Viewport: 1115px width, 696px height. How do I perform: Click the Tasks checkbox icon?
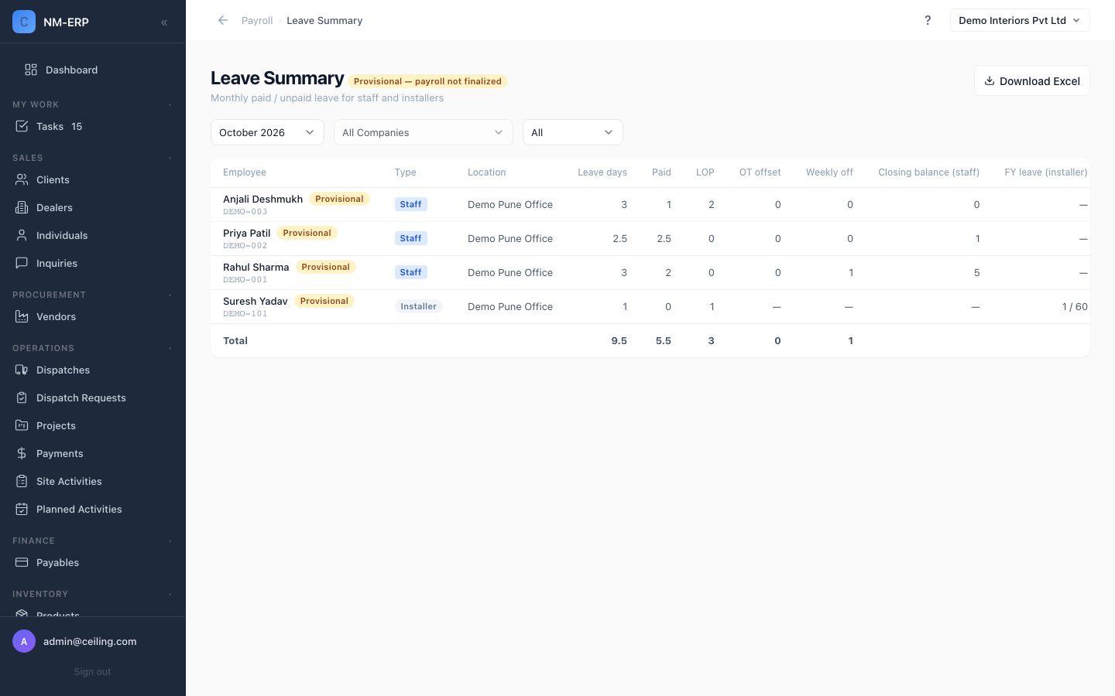22,126
